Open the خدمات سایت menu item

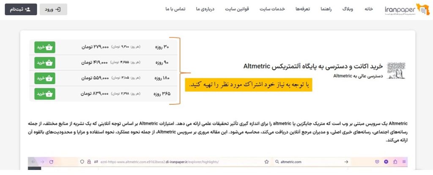[272, 9]
